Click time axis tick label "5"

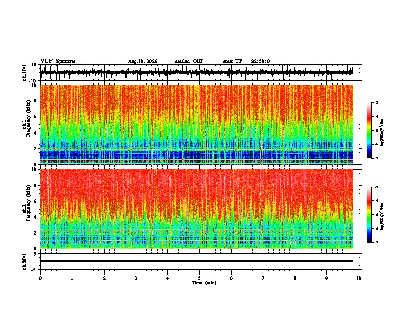click(x=199, y=278)
